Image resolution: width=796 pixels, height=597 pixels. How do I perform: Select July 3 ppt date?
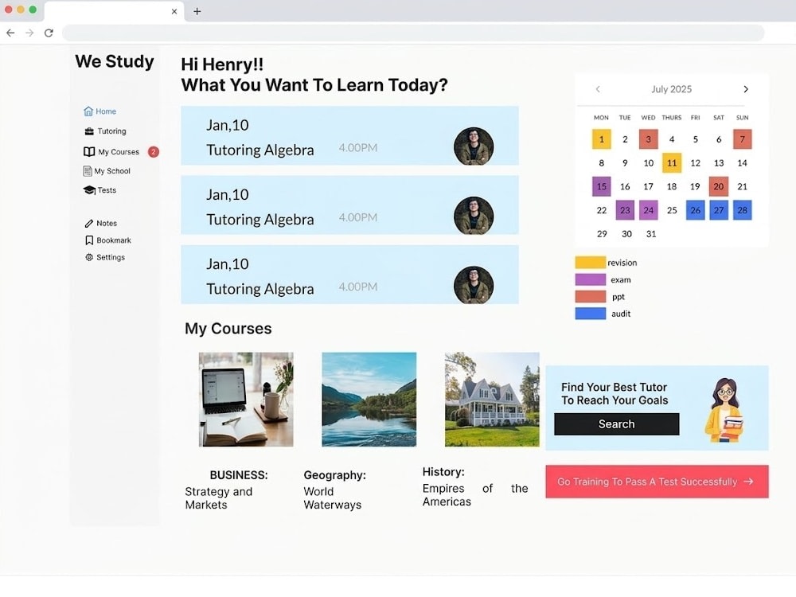(x=648, y=139)
